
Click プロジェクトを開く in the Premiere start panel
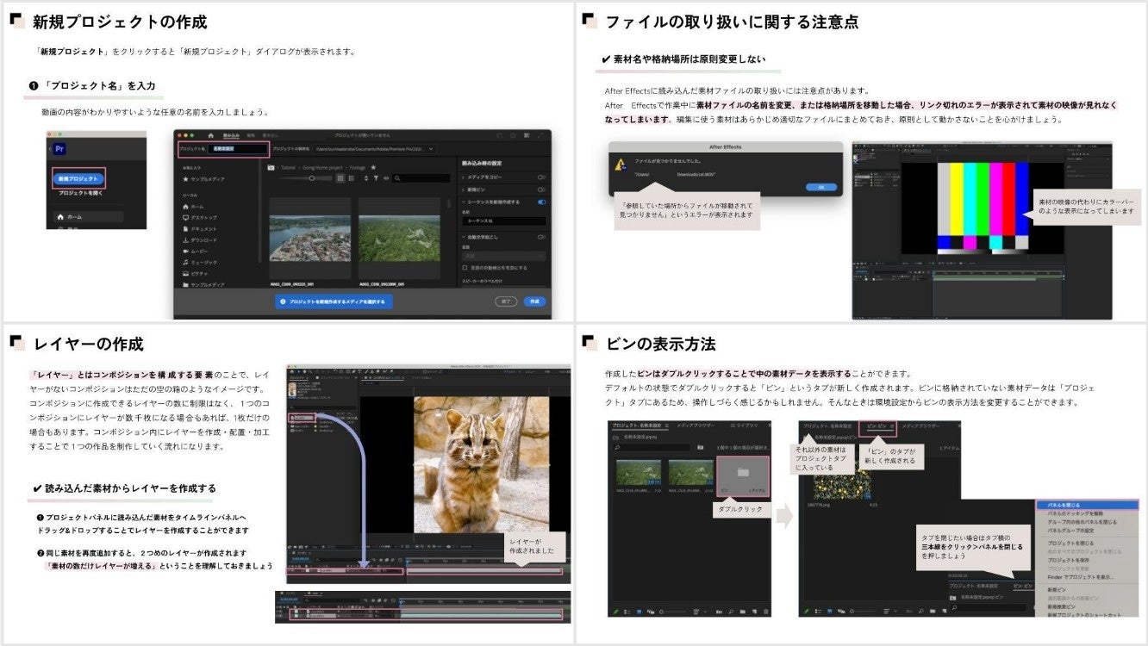pos(80,194)
